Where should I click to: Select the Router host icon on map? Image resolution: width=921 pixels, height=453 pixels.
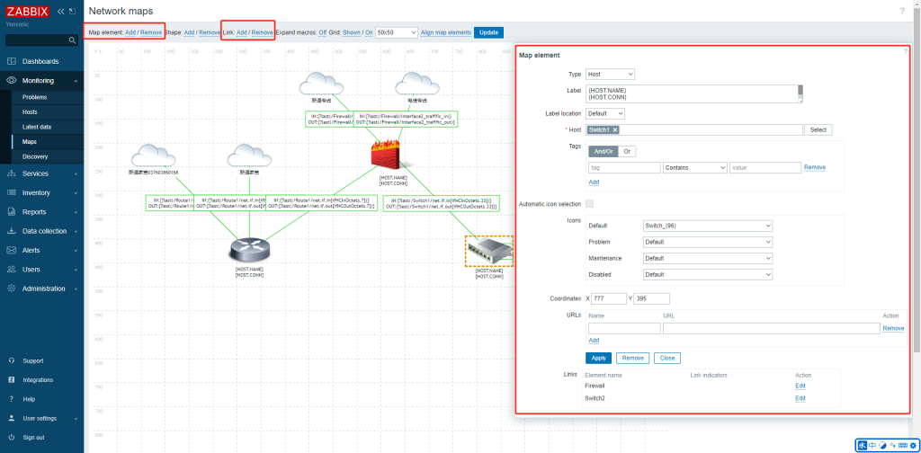(249, 250)
